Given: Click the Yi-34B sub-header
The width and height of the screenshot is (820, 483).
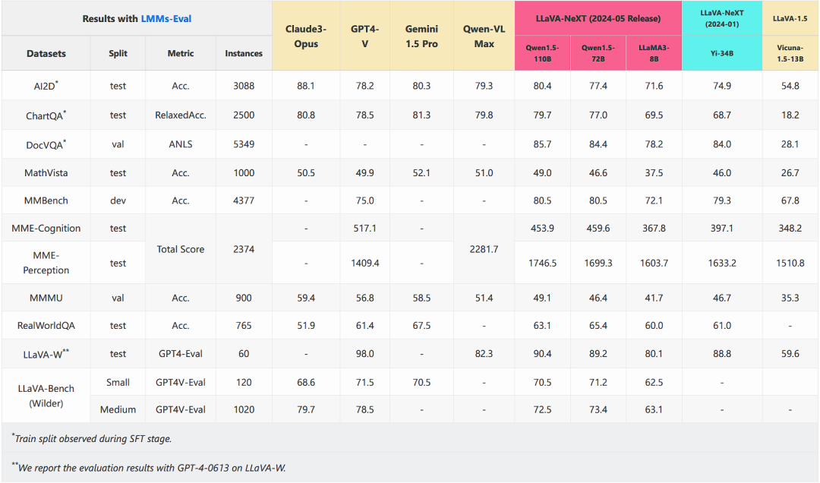Looking at the screenshot, I should pos(722,53).
